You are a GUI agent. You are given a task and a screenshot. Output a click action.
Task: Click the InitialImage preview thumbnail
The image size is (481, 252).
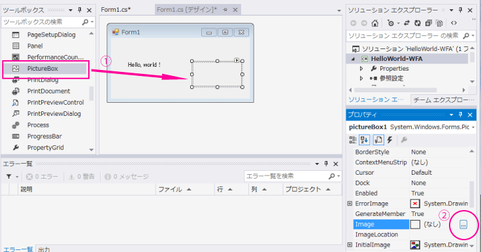click(415, 245)
